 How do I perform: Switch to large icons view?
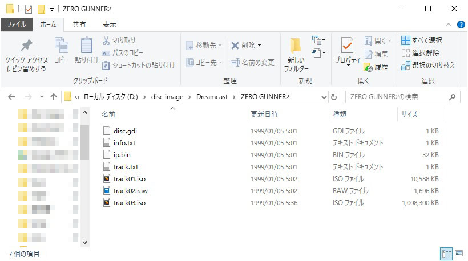459,254
